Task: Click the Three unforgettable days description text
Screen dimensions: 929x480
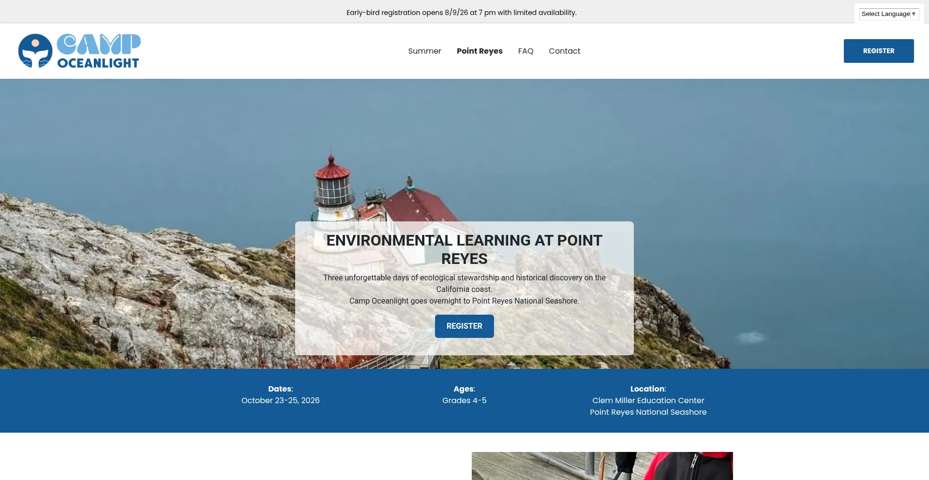Action: coord(464,283)
